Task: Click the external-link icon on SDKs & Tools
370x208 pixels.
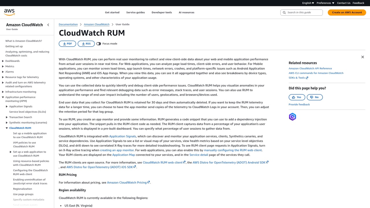Action: [x=306, y=77]
